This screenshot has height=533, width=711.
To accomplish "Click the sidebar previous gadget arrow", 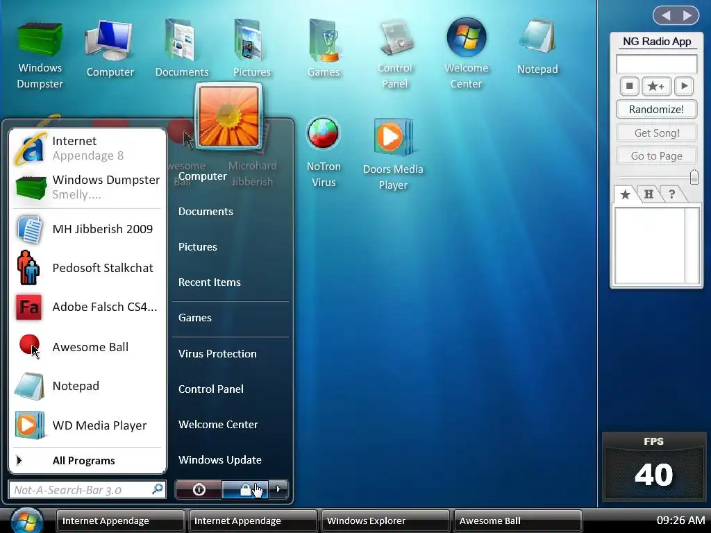I will tap(666, 15).
